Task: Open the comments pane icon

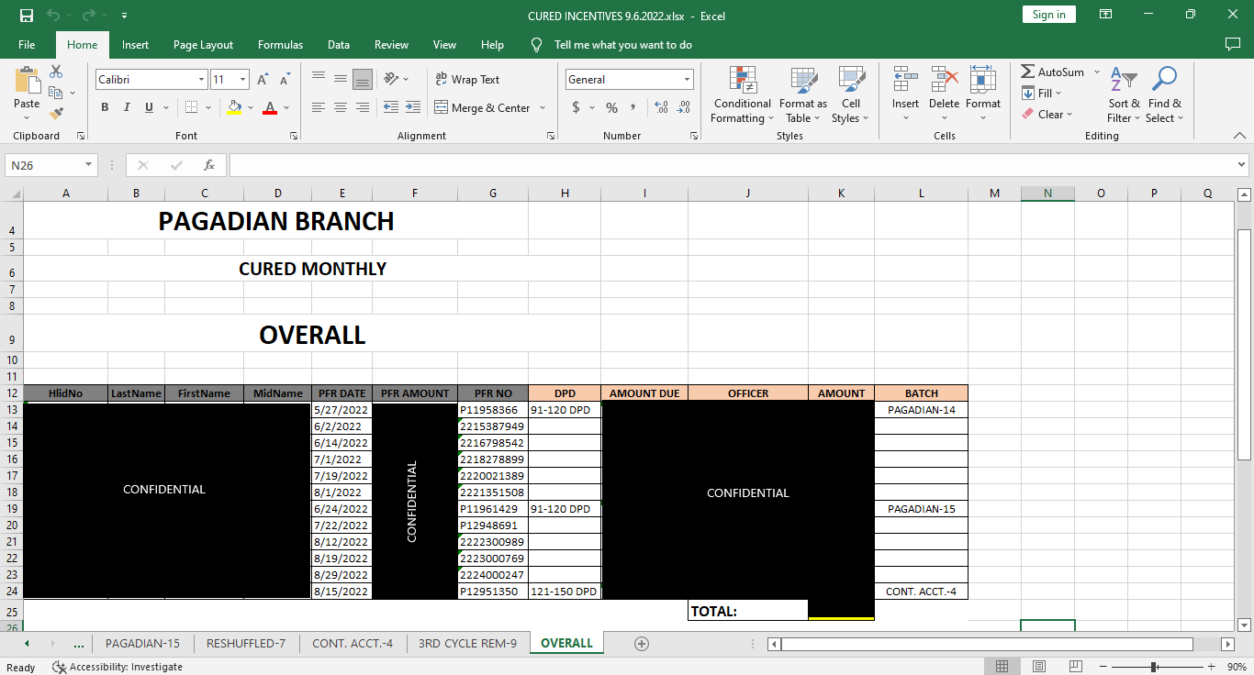Action: (x=1233, y=44)
